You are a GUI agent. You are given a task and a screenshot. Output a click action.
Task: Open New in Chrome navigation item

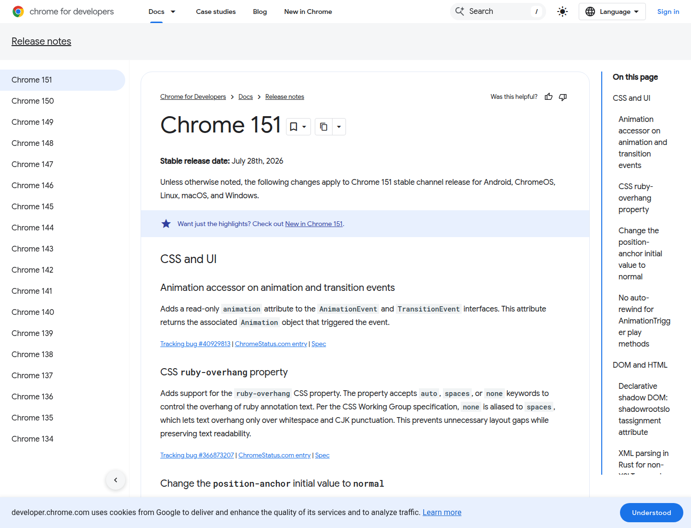(308, 12)
